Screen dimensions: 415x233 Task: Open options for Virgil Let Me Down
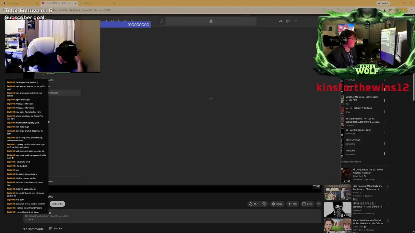(x=385, y=100)
